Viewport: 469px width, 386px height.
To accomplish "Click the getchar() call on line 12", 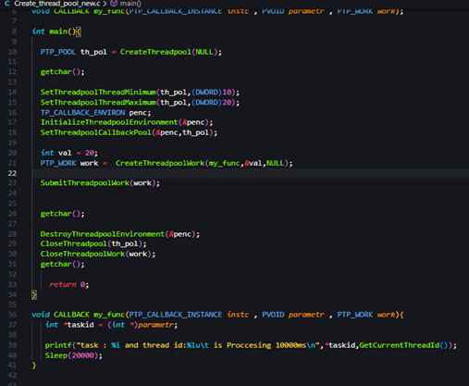I will pos(62,72).
